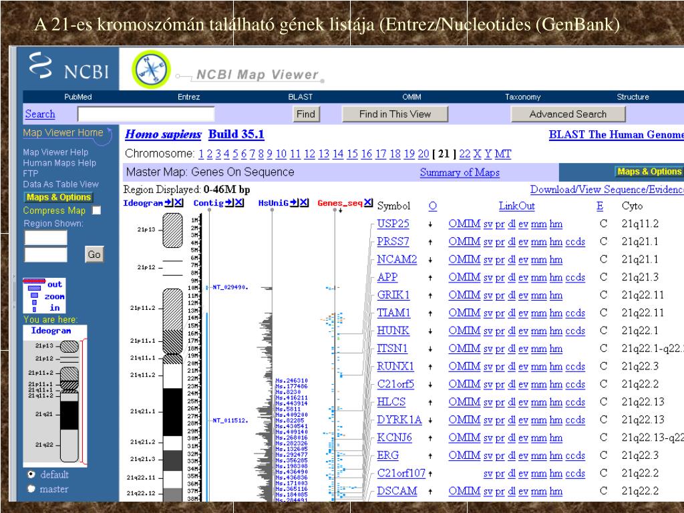Open the Structure tab
This screenshot has height=513, width=684.
coord(633,97)
